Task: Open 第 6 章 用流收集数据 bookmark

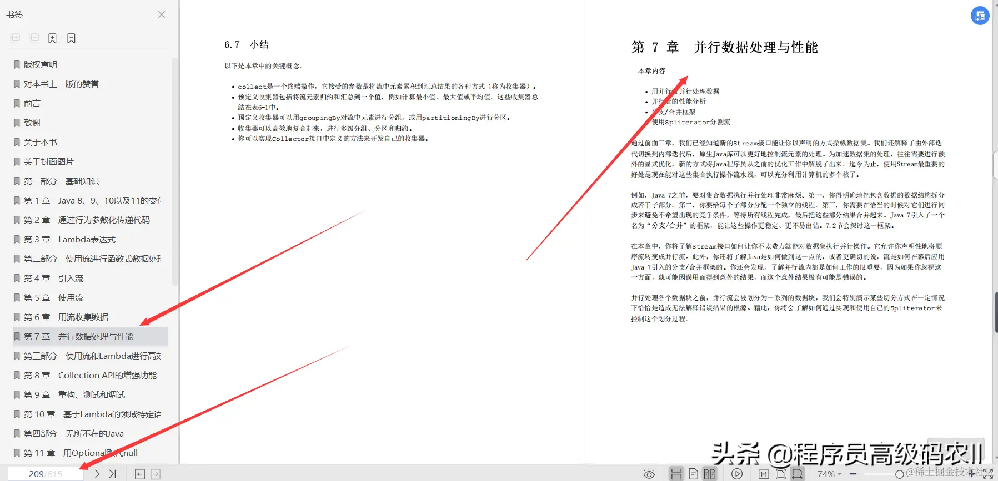Action: [x=90, y=317]
